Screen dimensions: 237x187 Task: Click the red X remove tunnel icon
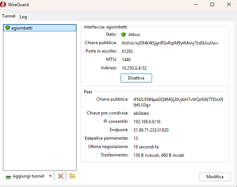pyautogui.click(x=61, y=176)
